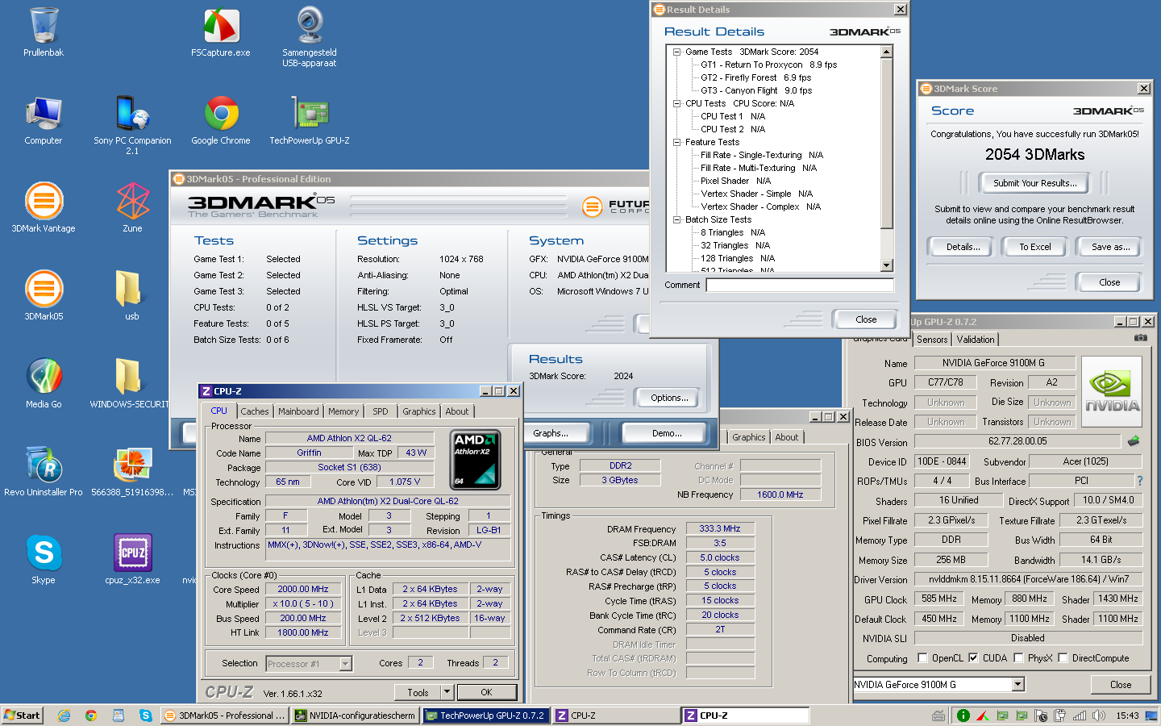Close the Result Details dialog with Close button
This screenshot has width=1161, height=726.
point(866,319)
